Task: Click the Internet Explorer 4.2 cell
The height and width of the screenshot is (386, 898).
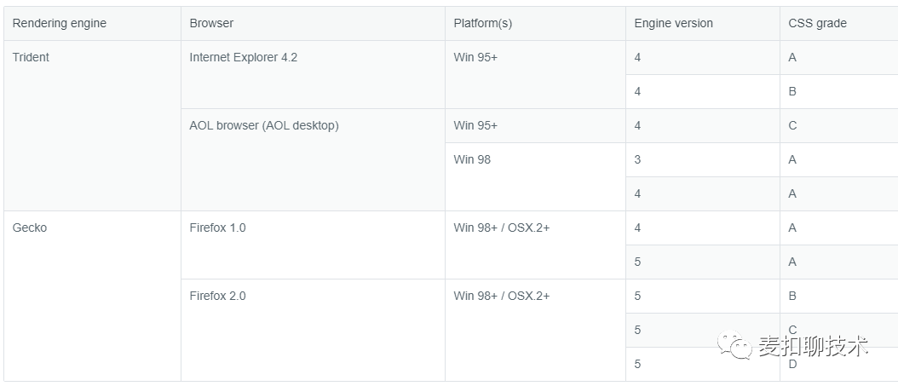Action: pos(313,74)
